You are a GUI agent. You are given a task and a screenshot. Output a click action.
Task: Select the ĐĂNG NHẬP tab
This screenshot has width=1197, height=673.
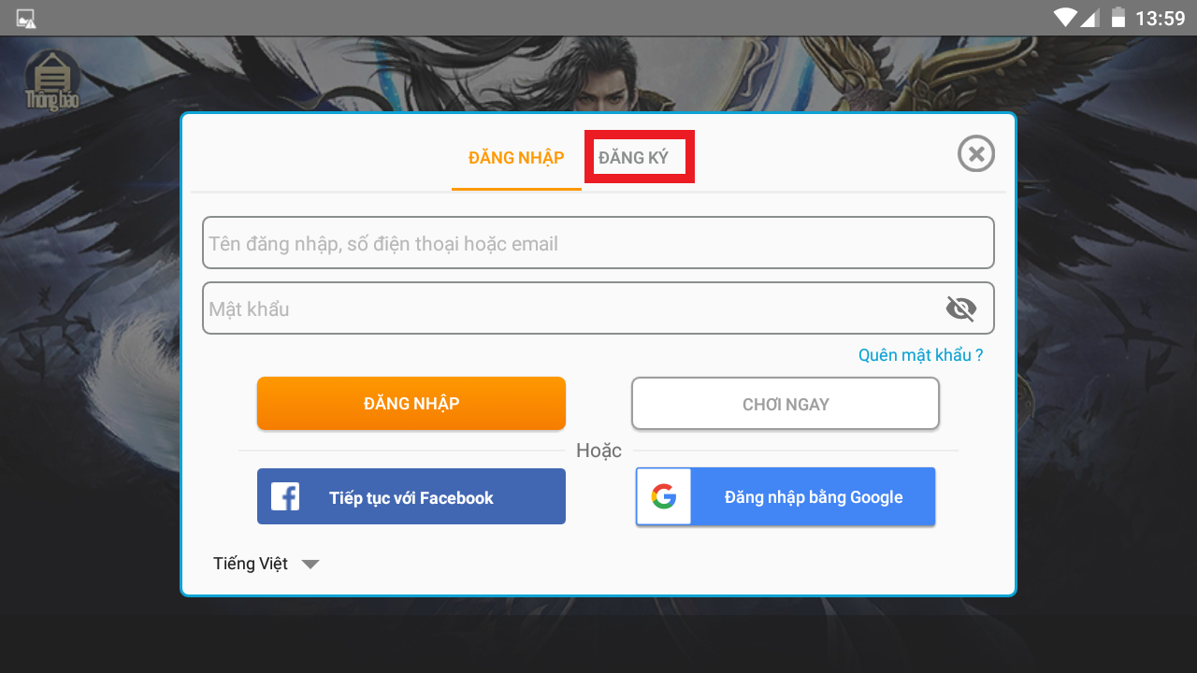point(516,157)
